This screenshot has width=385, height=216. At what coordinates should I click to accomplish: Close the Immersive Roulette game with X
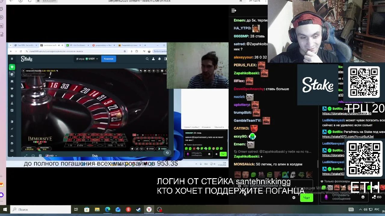pos(23,71)
